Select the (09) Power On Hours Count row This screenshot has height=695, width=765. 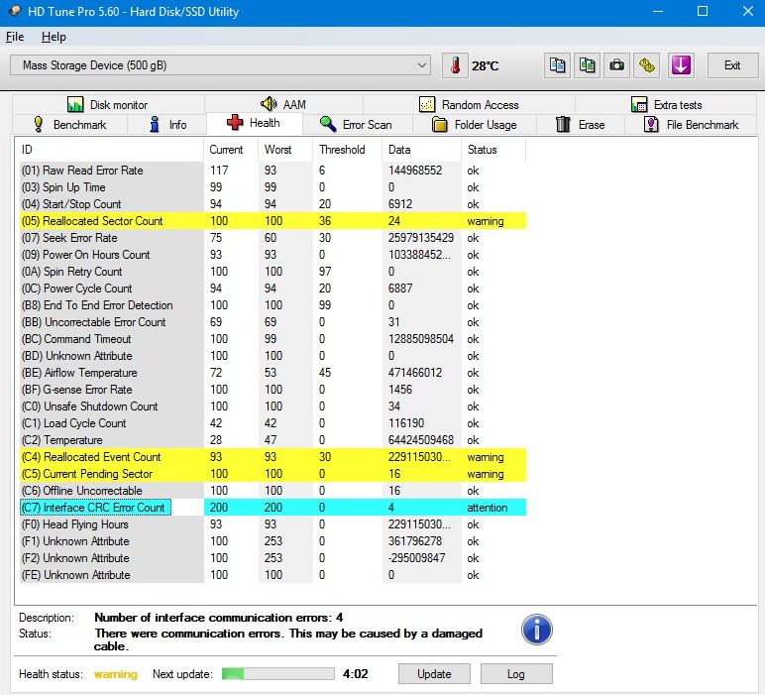273,255
